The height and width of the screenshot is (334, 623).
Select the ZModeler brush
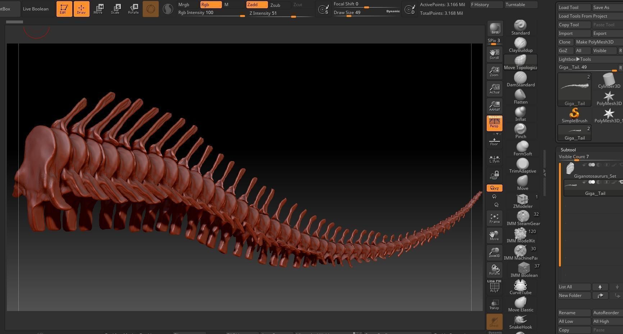[523, 201]
